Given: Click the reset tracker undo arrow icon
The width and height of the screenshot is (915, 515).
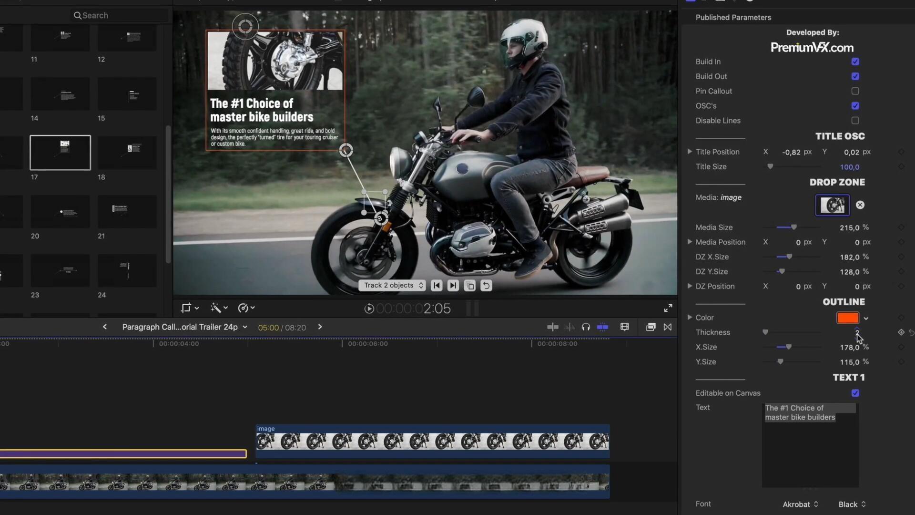Looking at the screenshot, I should (486, 286).
